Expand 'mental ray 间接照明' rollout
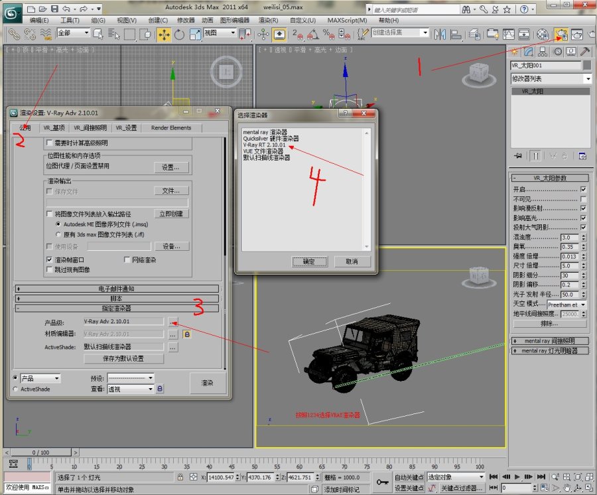 550,341
